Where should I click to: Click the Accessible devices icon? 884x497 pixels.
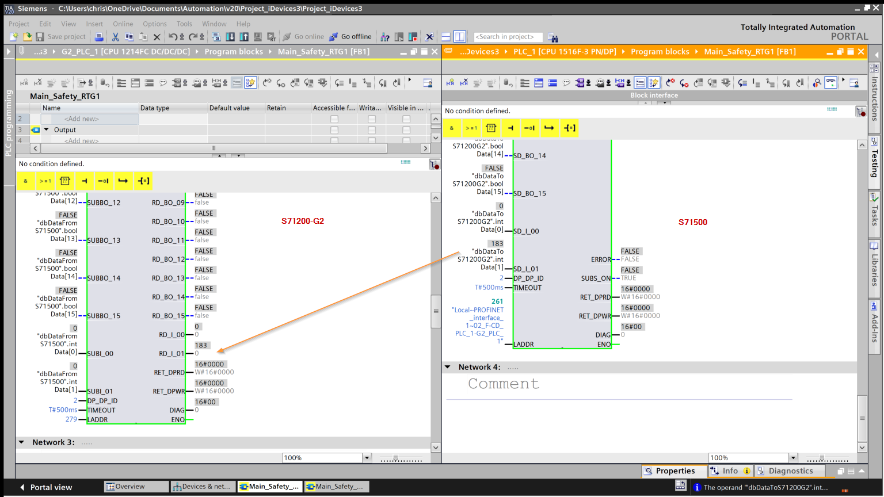coord(385,37)
